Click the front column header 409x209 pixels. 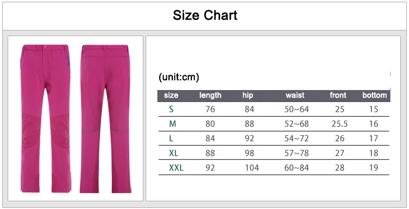pyautogui.click(x=338, y=95)
